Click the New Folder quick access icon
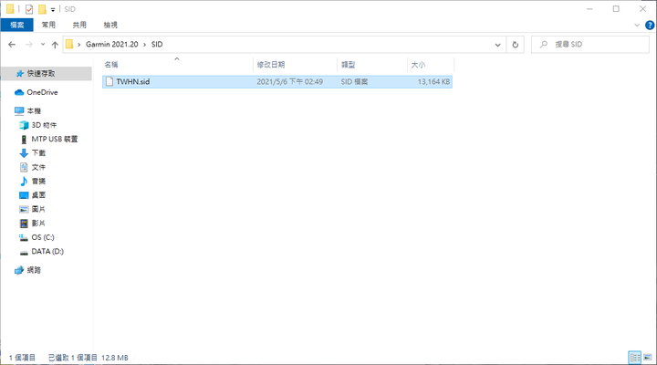The width and height of the screenshot is (657, 365). coord(42,9)
